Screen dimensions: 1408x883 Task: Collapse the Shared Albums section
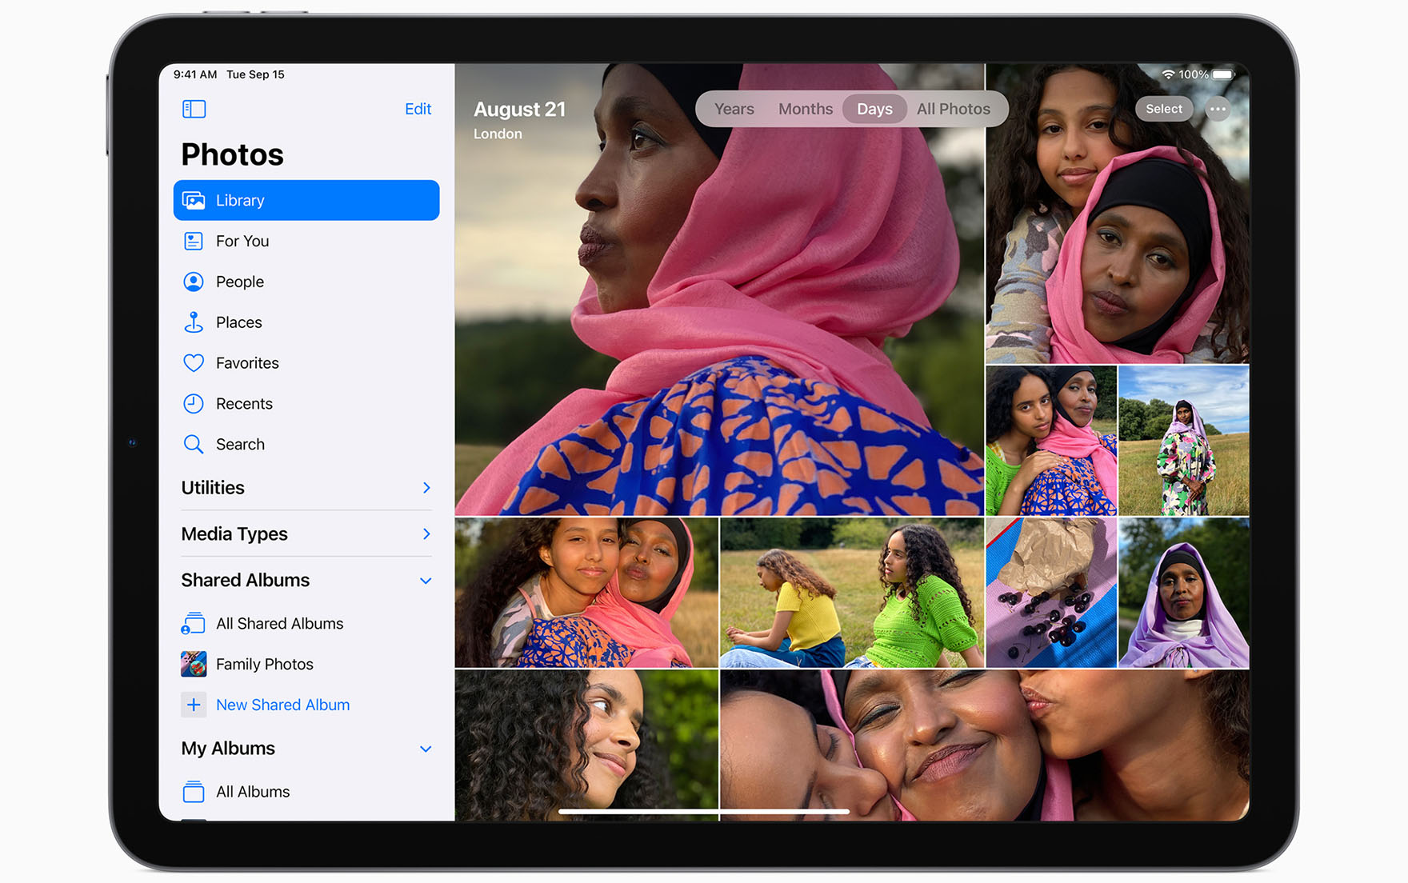pyautogui.click(x=426, y=581)
